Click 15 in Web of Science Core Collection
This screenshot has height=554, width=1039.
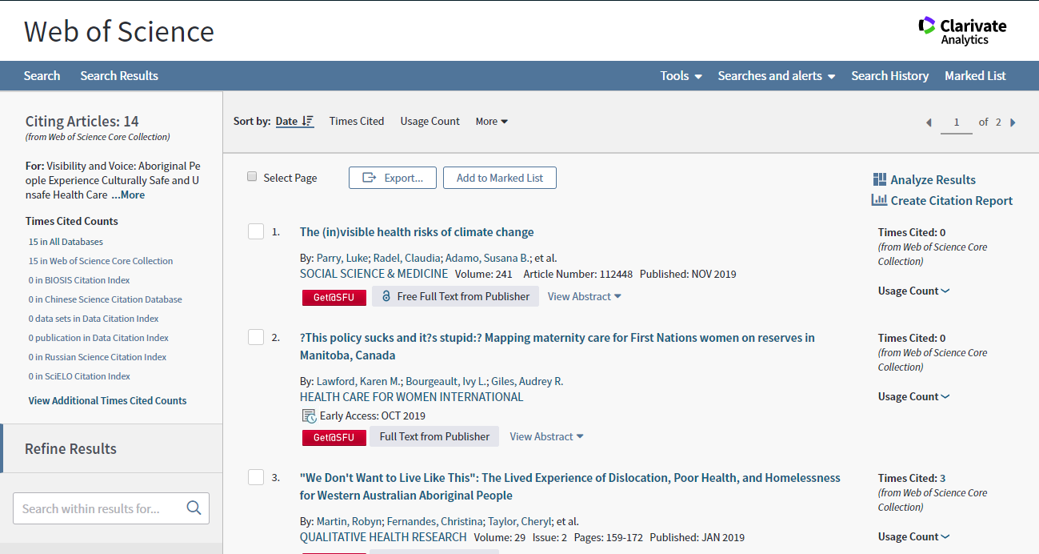[x=101, y=260]
